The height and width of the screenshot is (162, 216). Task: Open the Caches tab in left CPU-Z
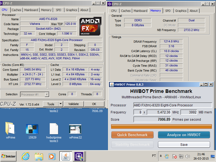16,10
